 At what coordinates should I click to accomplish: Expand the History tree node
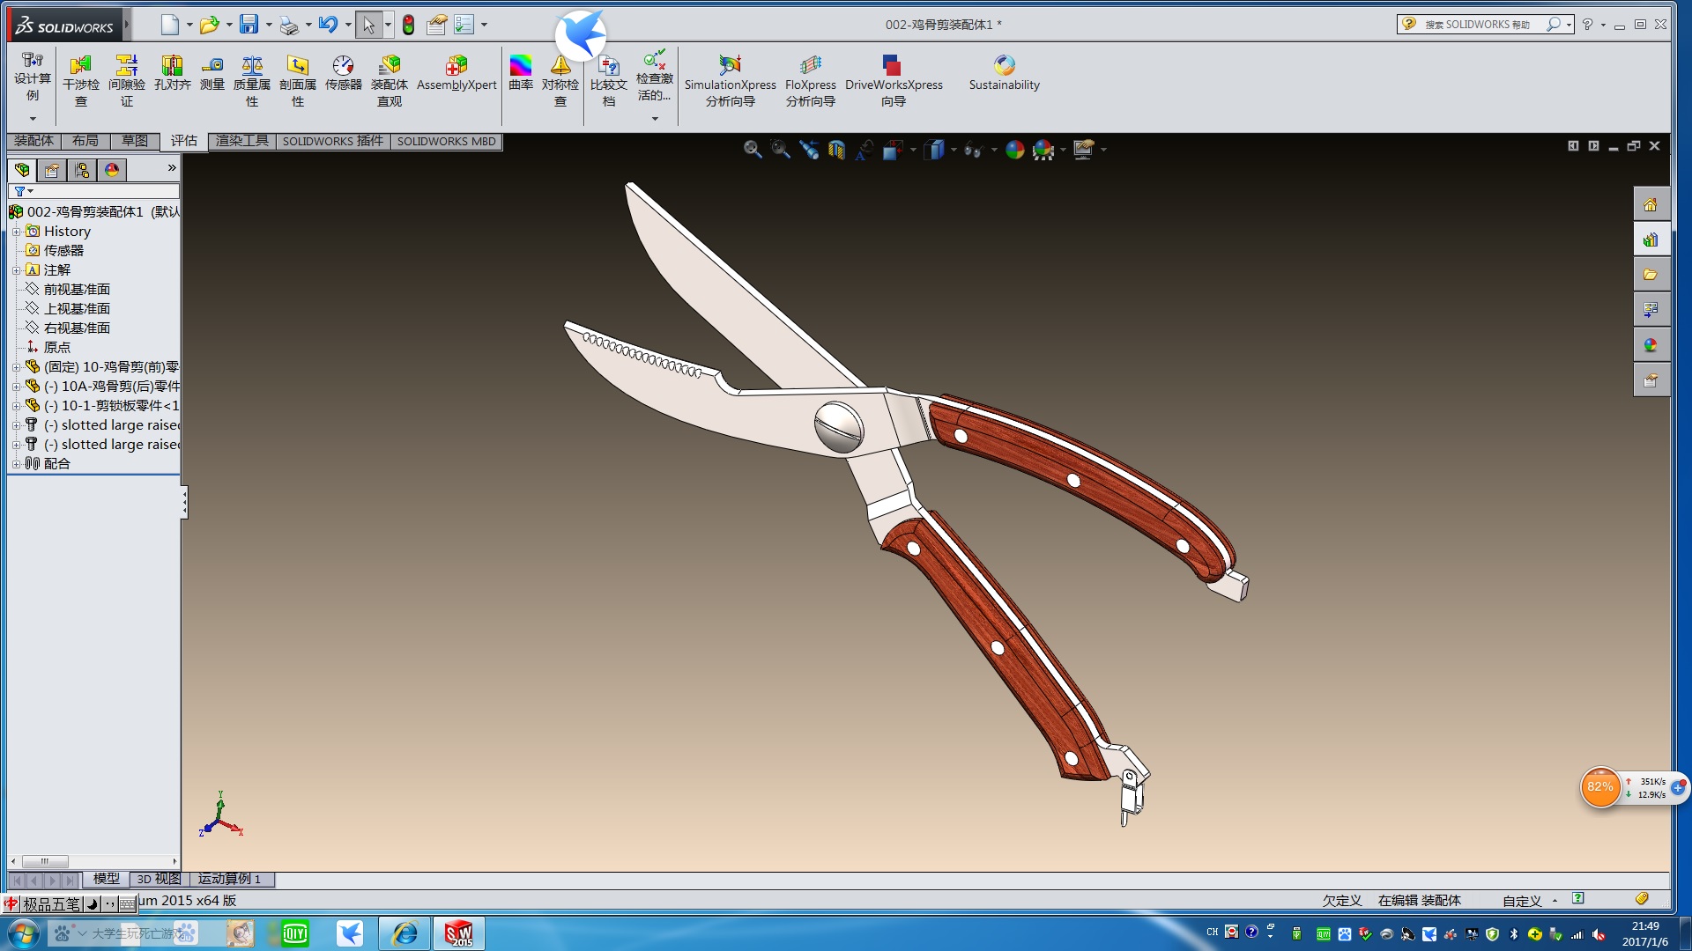pos(16,232)
